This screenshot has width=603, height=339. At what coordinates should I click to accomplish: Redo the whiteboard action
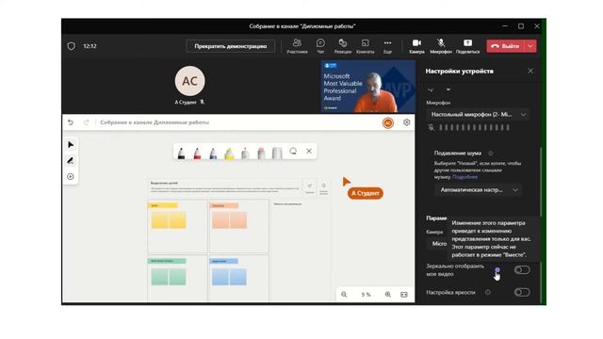click(x=86, y=122)
